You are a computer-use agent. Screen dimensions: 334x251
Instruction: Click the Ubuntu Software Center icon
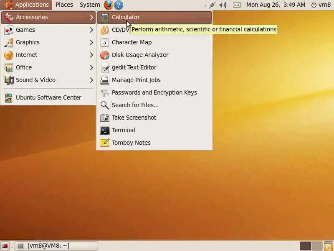9,98
